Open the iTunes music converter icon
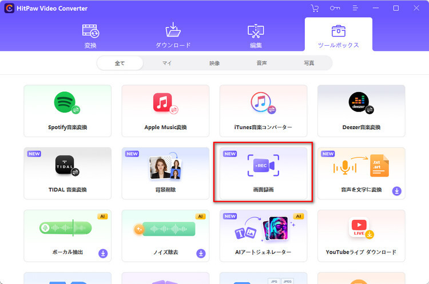Image resolution: width=429 pixels, height=284 pixels. pyautogui.click(x=263, y=102)
